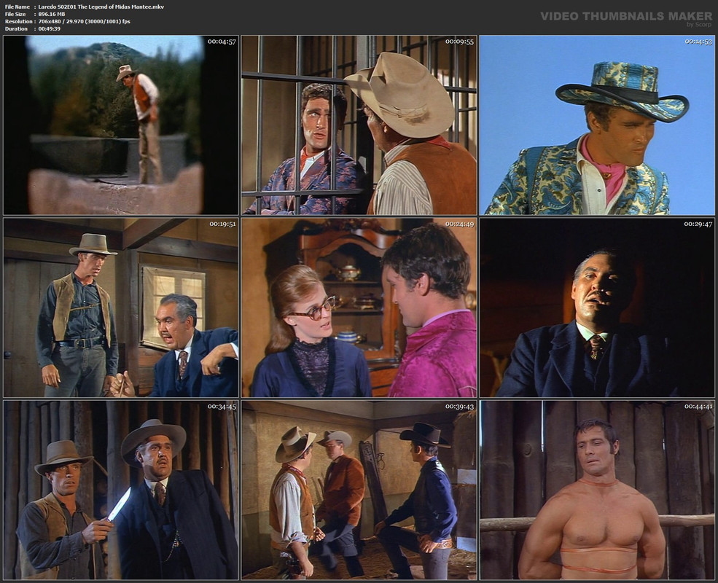Click the resolution value '706x480 / 29.970 (30000/1001) fps'
718x583 pixels.
85,22
